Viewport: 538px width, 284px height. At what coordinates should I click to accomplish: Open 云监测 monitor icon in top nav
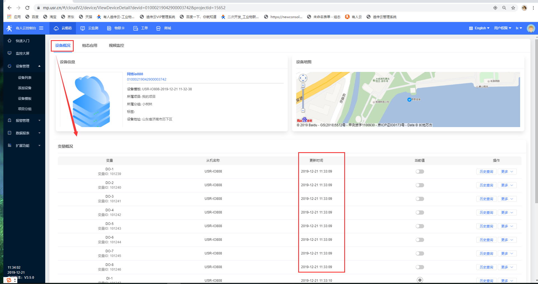tap(83, 28)
